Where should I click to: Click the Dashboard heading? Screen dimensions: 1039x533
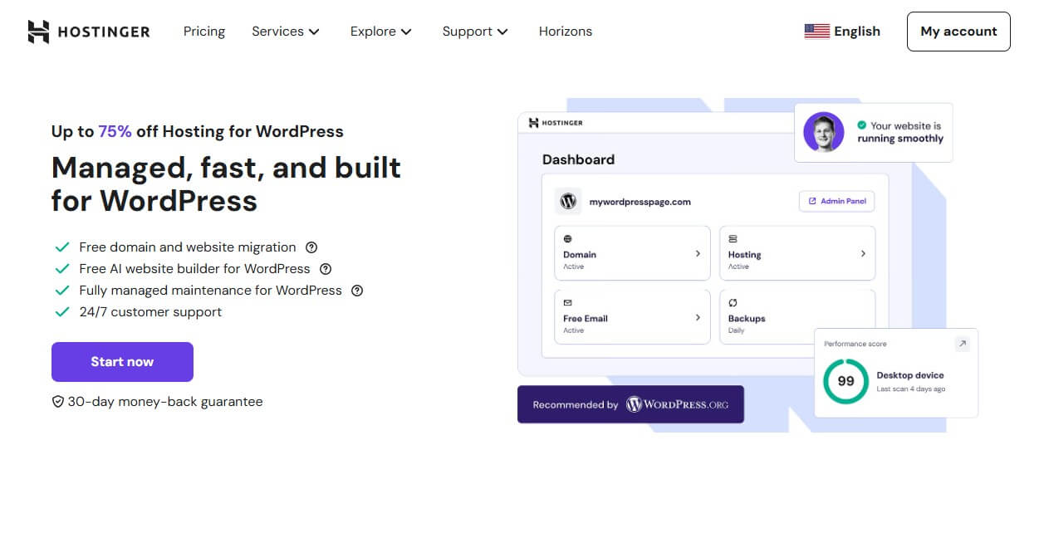(x=578, y=159)
